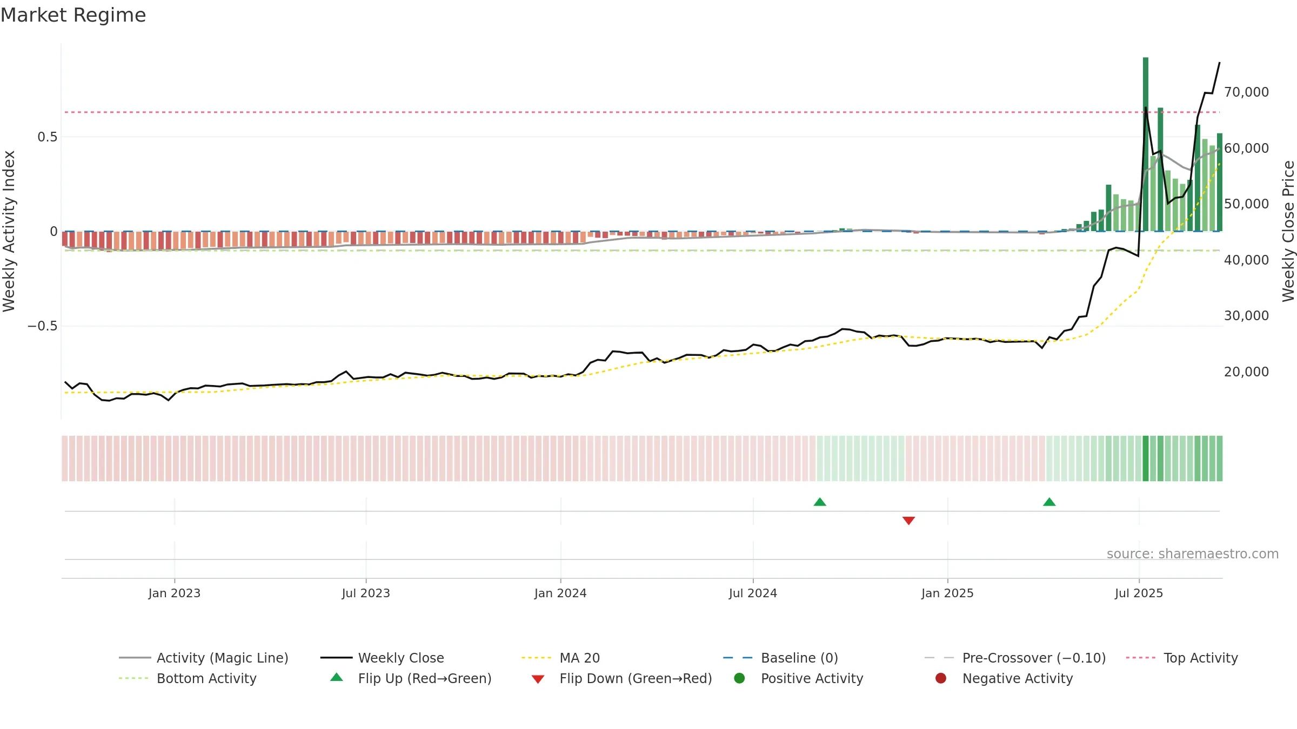Toggle Weekly Close legend entry
Viewport: 1297px width, 729px height.
(x=382, y=658)
